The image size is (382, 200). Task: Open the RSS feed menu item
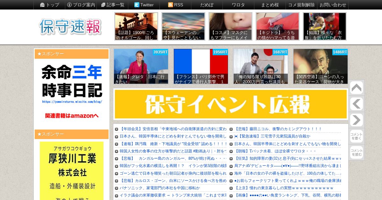pos(175,5)
